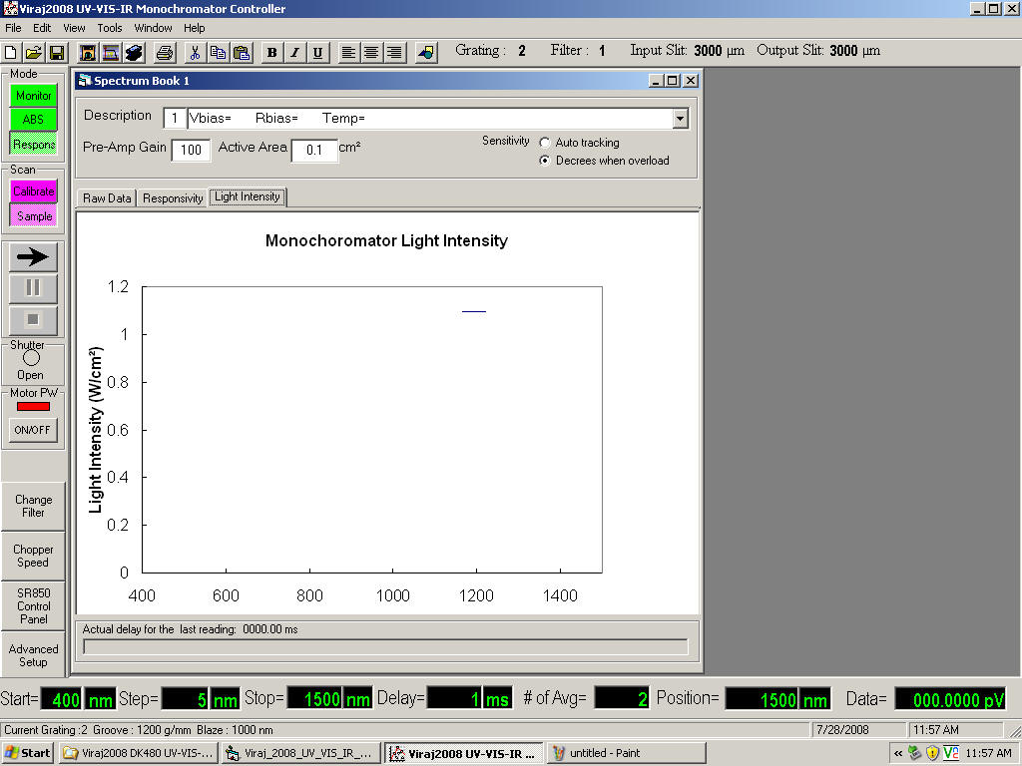Click the reading progress bar
The width and height of the screenshot is (1022, 766).
(x=386, y=646)
